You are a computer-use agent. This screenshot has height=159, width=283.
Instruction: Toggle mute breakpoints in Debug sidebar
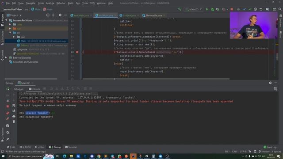[8, 119]
